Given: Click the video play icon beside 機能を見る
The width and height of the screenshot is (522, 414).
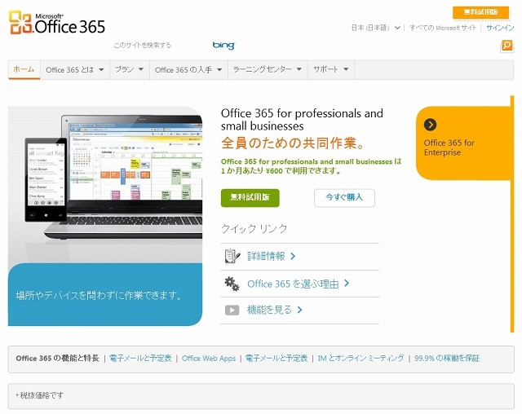Looking at the screenshot, I should click(x=232, y=310).
